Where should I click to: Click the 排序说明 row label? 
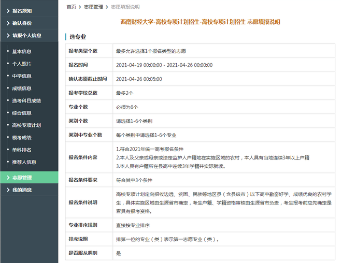pos(78,239)
